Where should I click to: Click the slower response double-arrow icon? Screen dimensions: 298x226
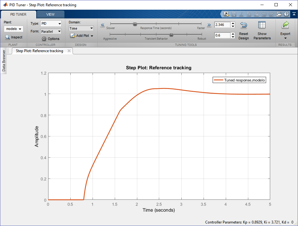coord(102,25)
